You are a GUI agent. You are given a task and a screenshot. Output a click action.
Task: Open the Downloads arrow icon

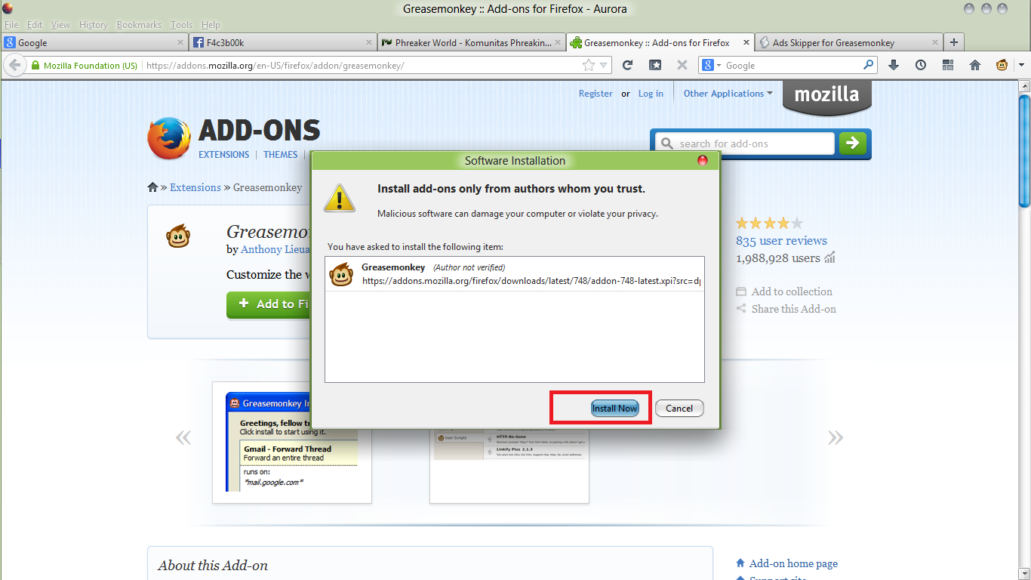click(x=894, y=66)
